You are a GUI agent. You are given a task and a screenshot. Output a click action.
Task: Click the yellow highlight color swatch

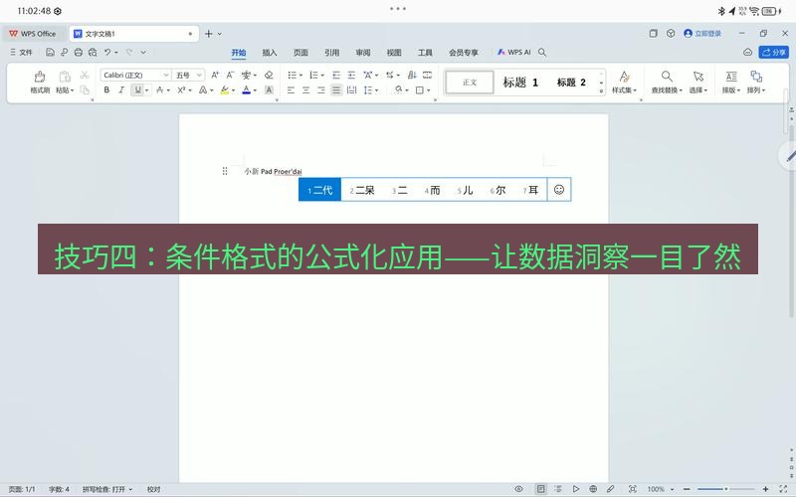point(225,90)
